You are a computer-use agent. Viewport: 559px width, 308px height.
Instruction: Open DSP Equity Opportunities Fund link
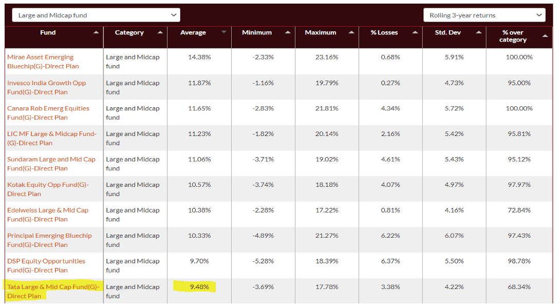(46, 265)
